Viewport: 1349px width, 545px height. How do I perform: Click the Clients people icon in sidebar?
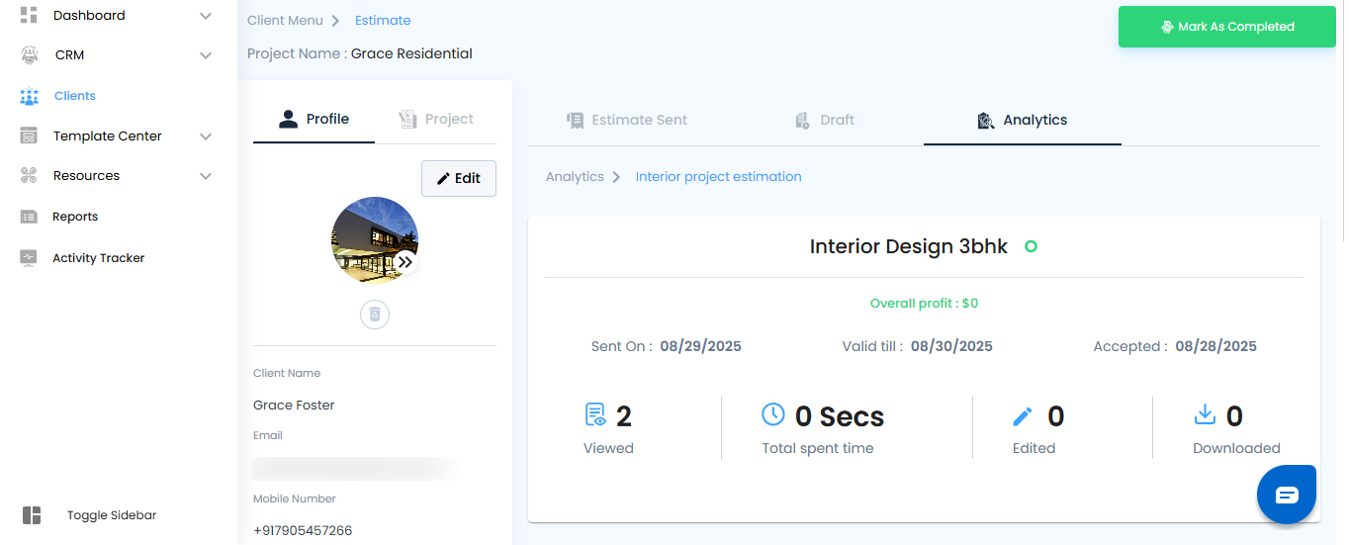click(29, 96)
